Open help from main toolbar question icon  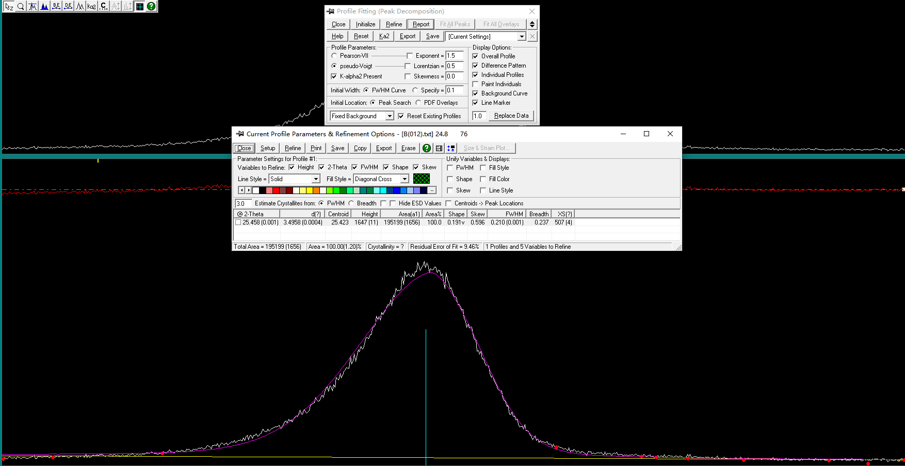pos(151,6)
